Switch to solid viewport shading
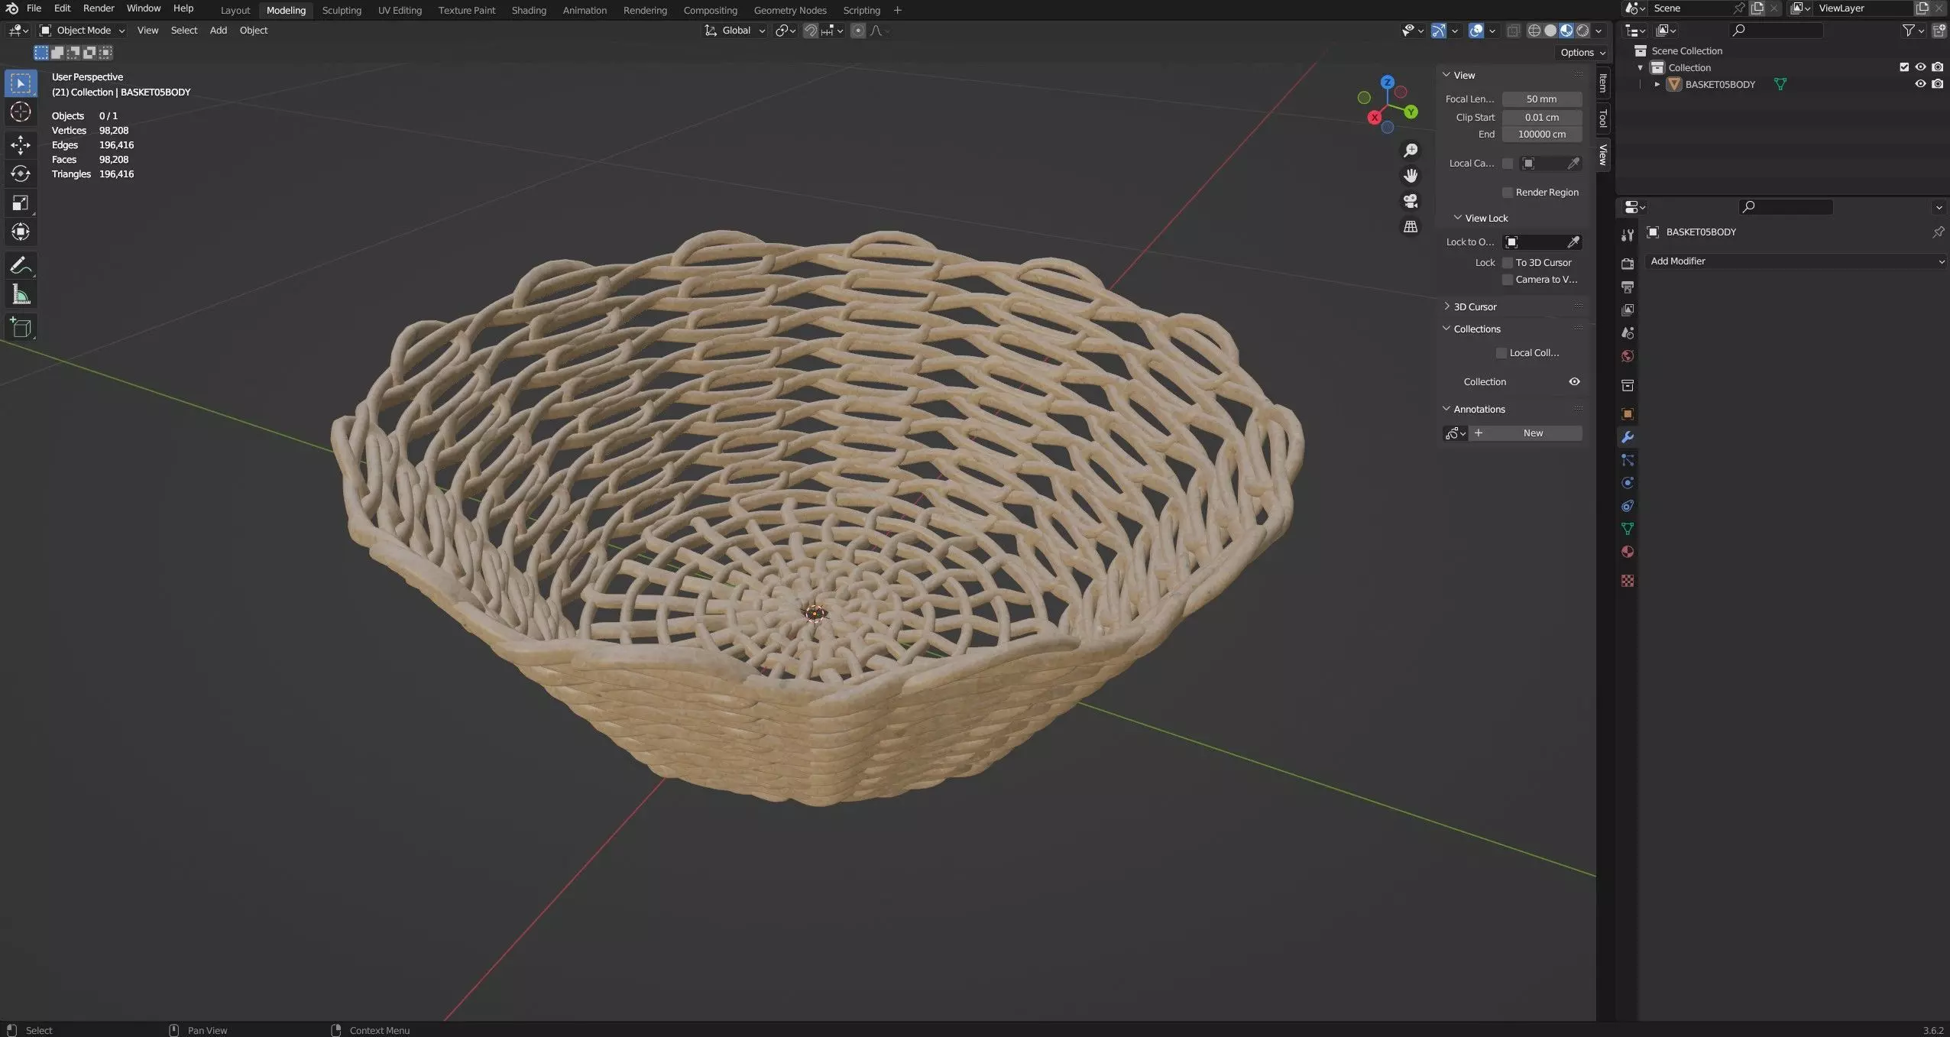This screenshot has width=1950, height=1037. (x=1550, y=31)
